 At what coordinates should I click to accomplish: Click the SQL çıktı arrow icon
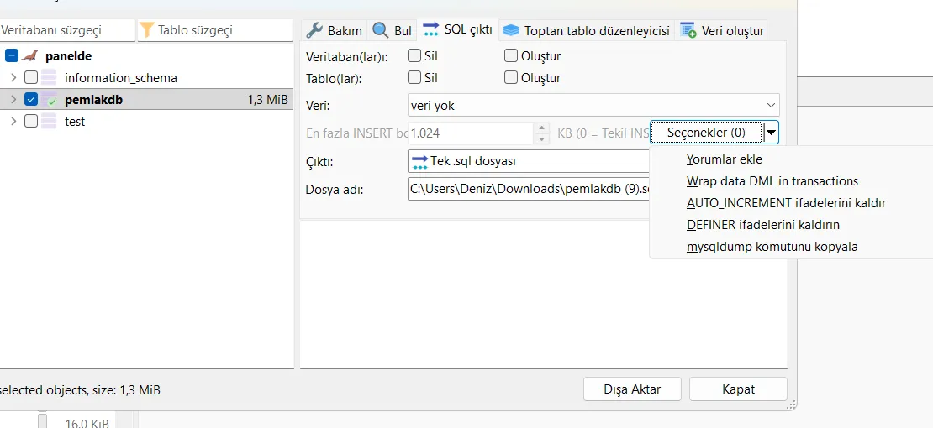point(430,29)
